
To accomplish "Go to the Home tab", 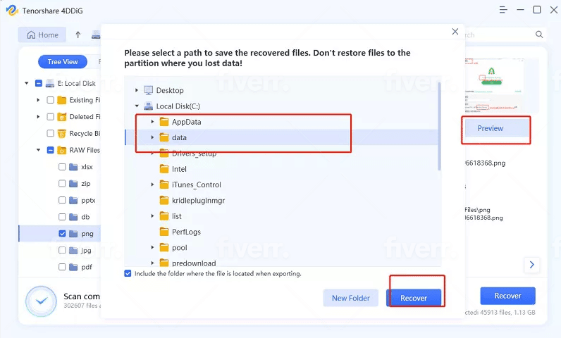I will tap(42, 35).
